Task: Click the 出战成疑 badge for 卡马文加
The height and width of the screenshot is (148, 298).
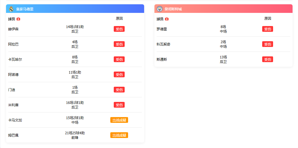Action: pyautogui.click(x=119, y=120)
